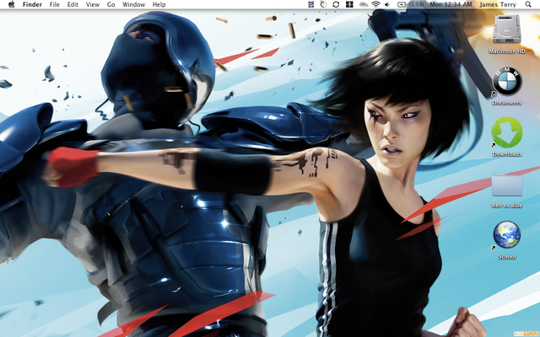Open the Go menu

[111, 4]
